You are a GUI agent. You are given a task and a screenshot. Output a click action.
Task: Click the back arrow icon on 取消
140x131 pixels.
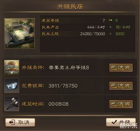pyautogui.click(x=12, y=122)
